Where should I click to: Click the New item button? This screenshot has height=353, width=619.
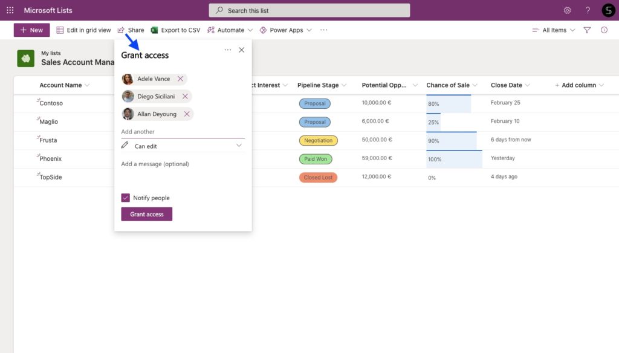[31, 30]
